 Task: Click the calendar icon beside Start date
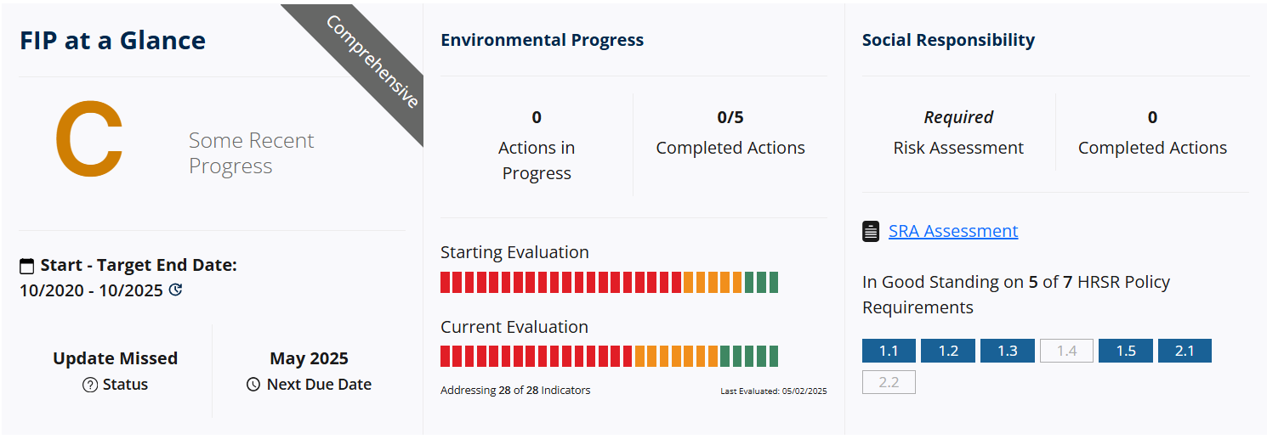click(27, 267)
